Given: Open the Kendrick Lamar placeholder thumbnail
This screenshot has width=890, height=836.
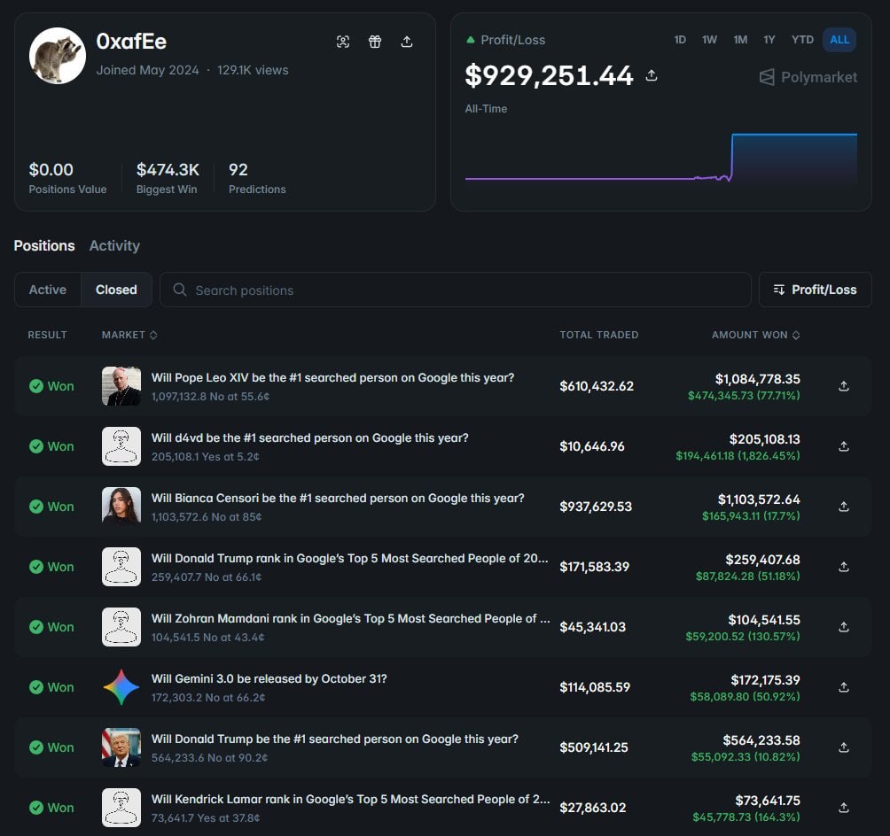Looking at the screenshot, I should [x=121, y=807].
